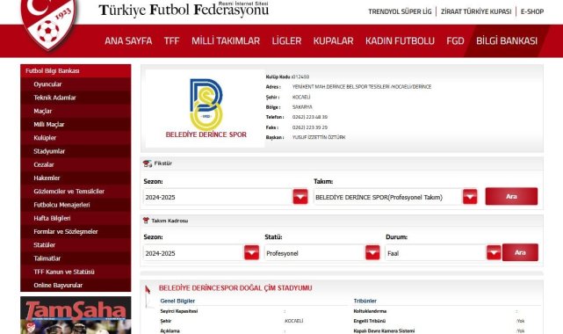This screenshot has width=563, height=334.
Task: Click the Belediye Derince Spor club logo
Action: point(206,108)
